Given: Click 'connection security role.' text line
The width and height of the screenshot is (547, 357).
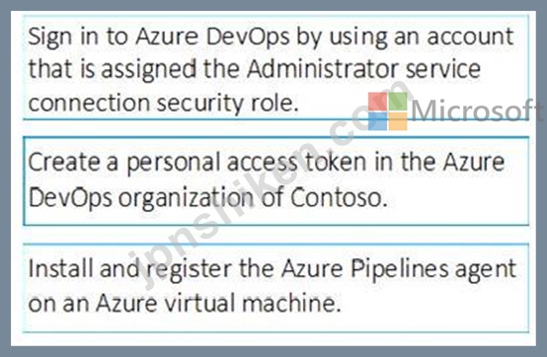Looking at the screenshot, I should point(163,104).
